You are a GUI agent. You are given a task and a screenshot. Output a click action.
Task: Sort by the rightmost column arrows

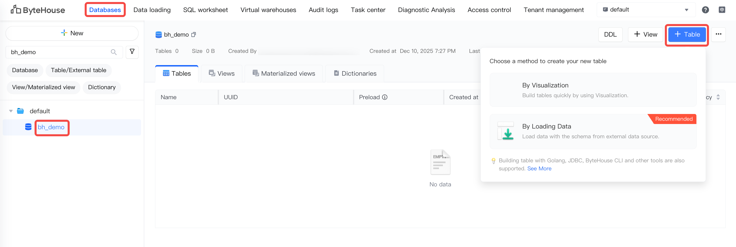coord(718,97)
